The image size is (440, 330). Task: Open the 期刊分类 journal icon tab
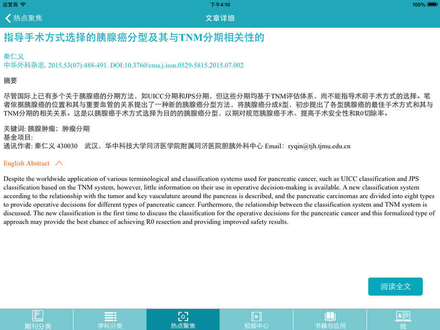[x=37, y=319]
